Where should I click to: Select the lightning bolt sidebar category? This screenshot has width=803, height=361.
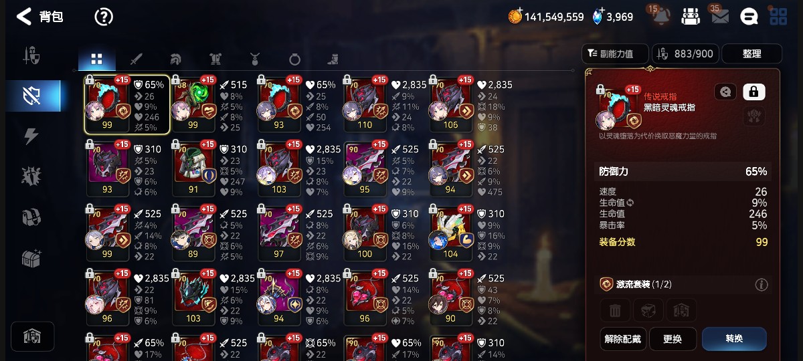tap(31, 136)
